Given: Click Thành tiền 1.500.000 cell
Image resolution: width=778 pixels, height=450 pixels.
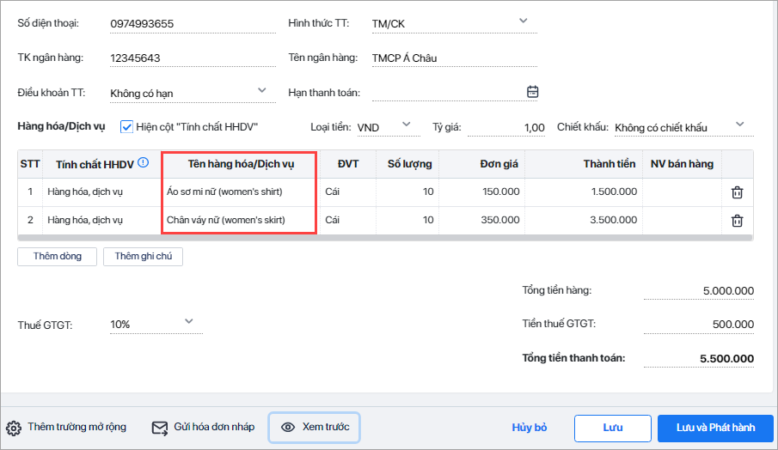Looking at the screenshot, I should pyautogui.click(x=584, y=192).
